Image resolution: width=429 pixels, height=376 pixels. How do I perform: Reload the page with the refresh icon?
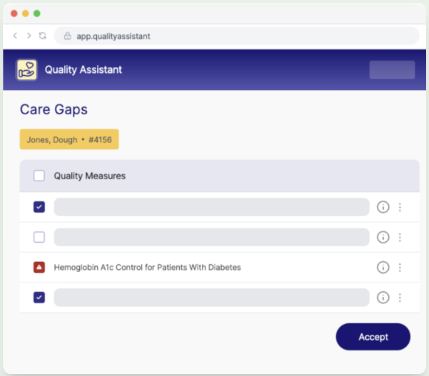click(x=43, y=36)
